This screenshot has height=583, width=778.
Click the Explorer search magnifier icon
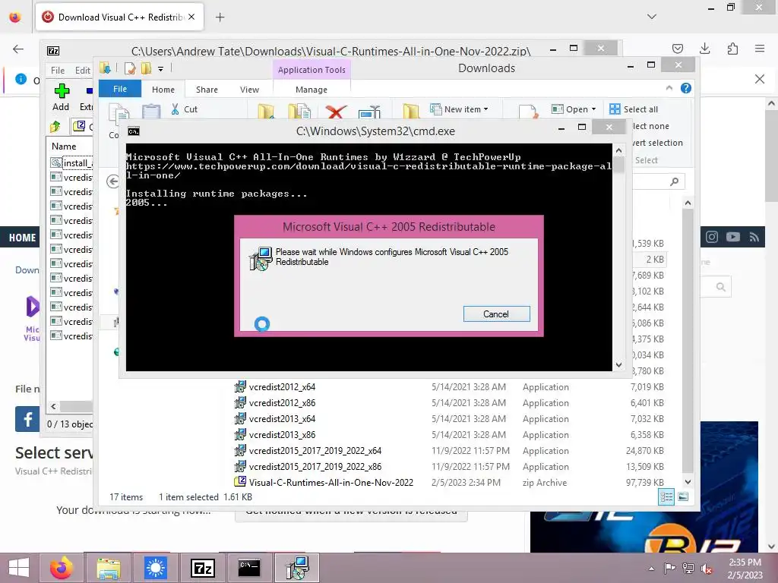(675, 181)
